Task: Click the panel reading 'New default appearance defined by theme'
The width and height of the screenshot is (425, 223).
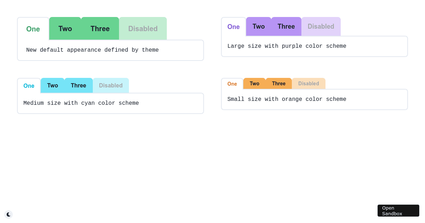Action: pyautogui.click(x=110, y=50)
